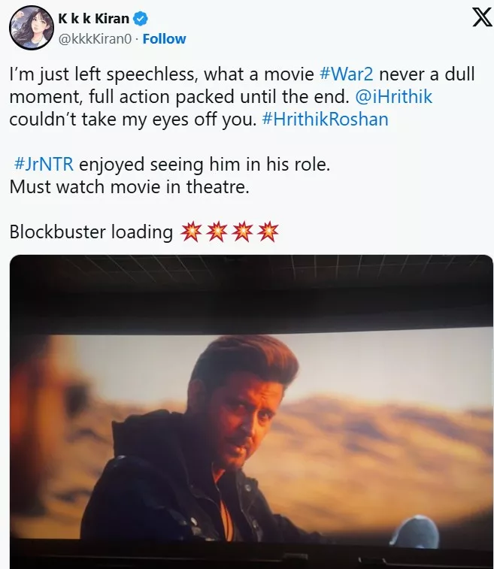Click the last collision emoji
This screenshot has width=494, height=569.
pyautogui.click(x=268, y=232)
